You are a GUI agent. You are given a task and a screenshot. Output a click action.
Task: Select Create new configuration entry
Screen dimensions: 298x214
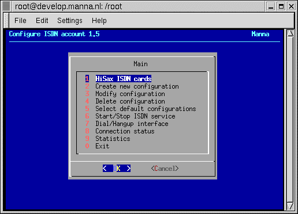(132, 86)
